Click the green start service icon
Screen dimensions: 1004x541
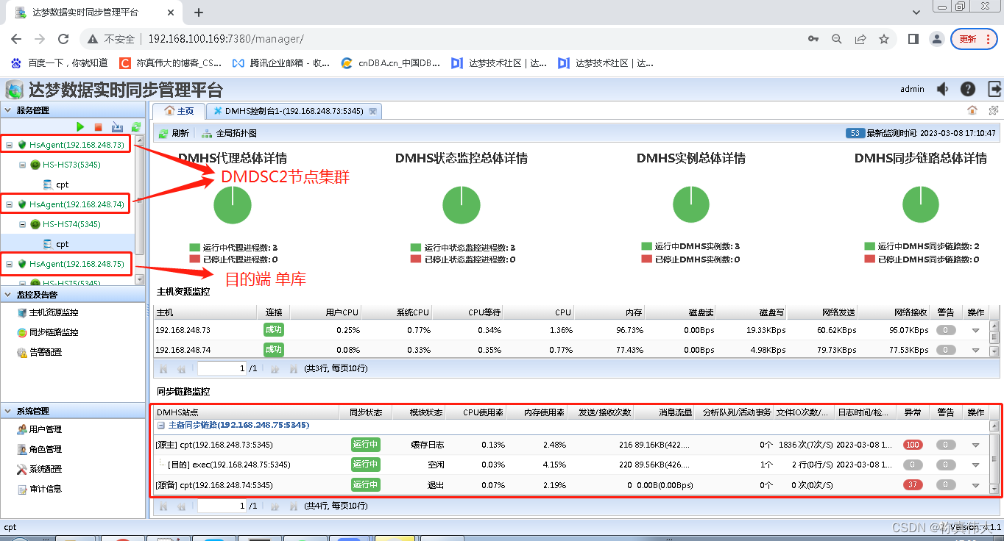click(x=81, y=127)
